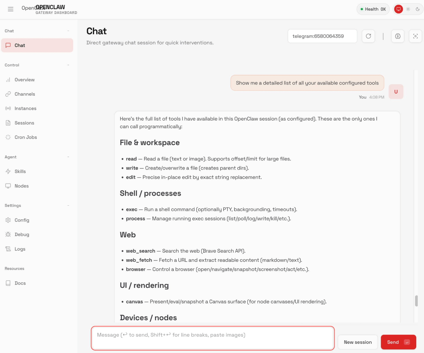Switch to the Sessions page
Screen dimensions: 424x353
(x=24, y=123)
